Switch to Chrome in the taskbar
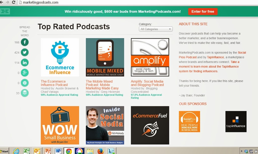The width and height of the screenshot is (258, 154). 69,151
